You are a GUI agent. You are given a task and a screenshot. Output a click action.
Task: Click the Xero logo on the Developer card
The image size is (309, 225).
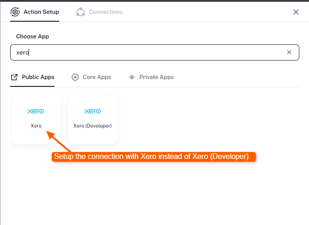pos(93,111)
